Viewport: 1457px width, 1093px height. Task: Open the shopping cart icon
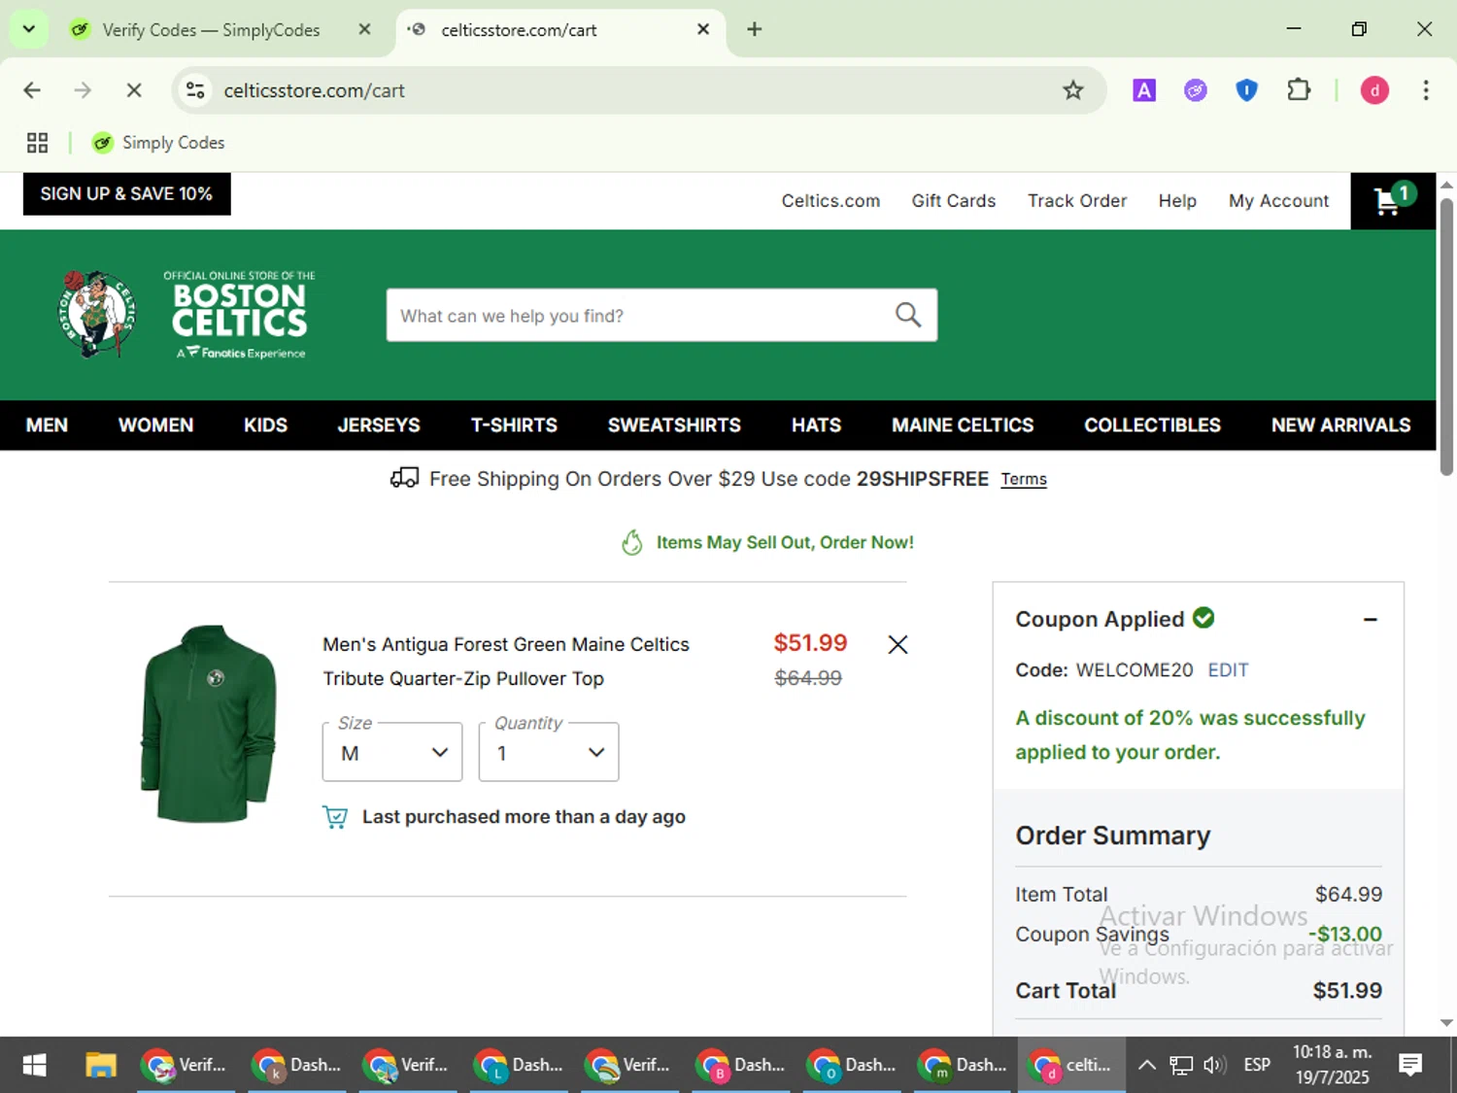point(1393,201)
